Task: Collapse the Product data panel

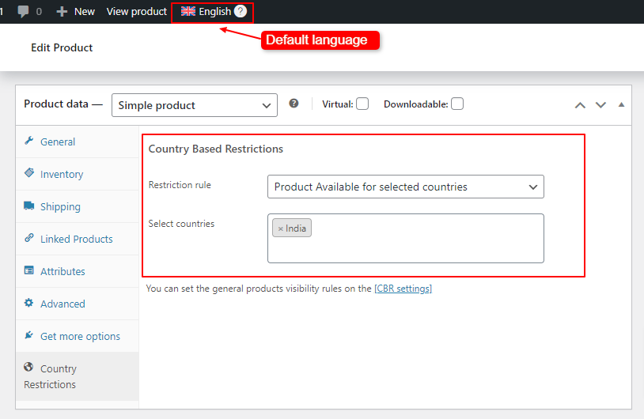Action: click(621, 104)
